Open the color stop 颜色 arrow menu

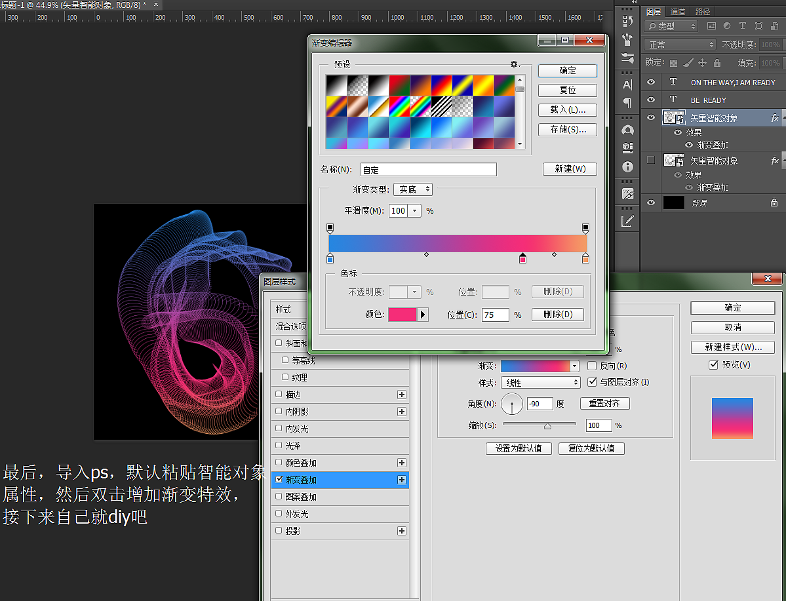(423, 315)
